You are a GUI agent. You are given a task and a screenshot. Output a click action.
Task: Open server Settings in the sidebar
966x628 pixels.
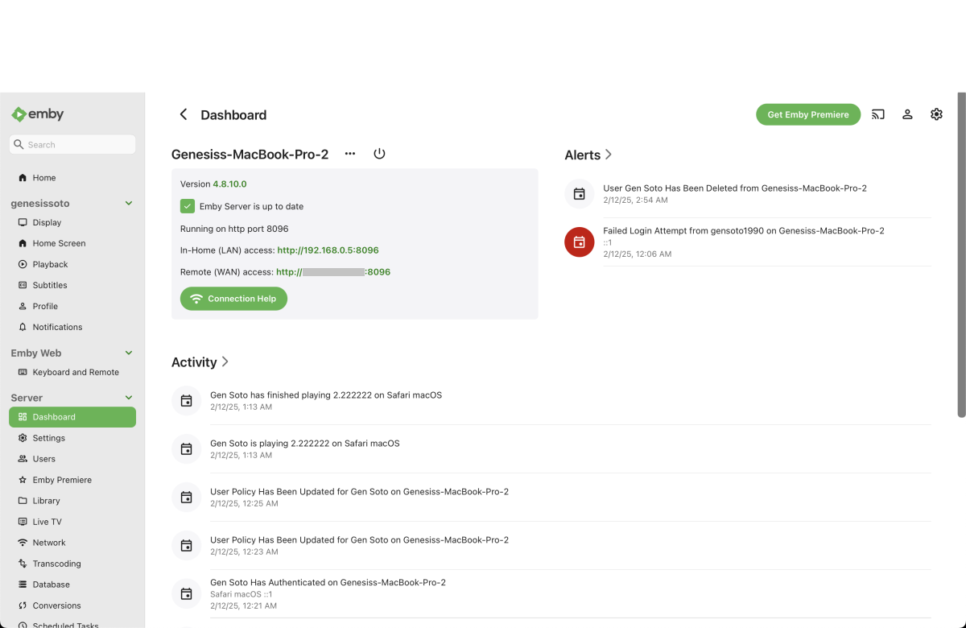pyautogui.click(x=72, y=438)
